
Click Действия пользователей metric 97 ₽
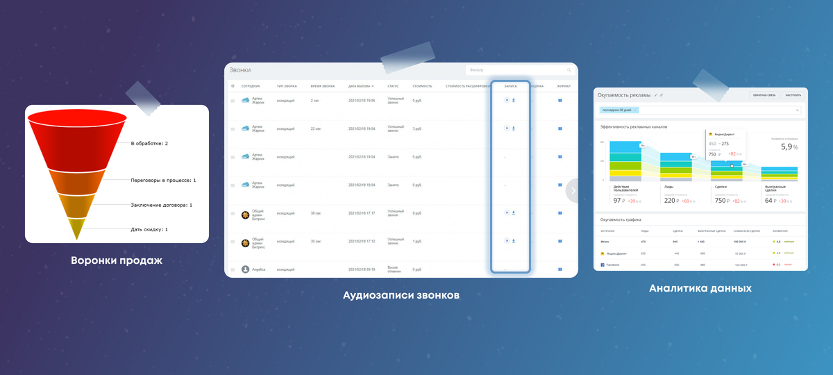(620, 200)
